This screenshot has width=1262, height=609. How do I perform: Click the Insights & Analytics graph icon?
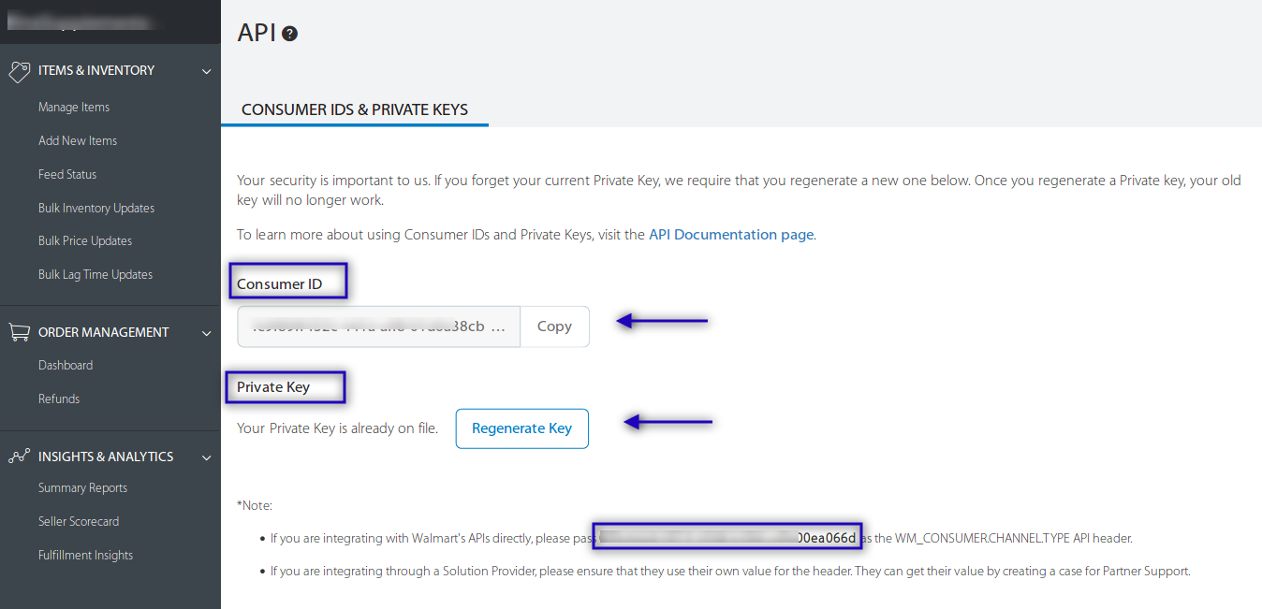19,457
